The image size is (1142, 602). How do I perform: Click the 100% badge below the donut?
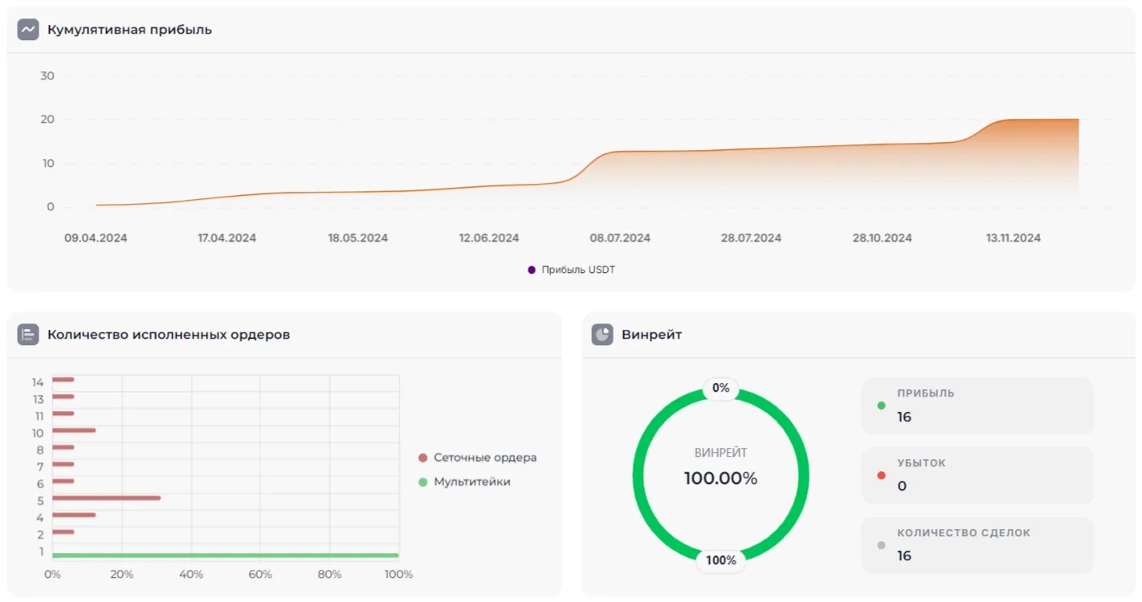pos(720,560)
